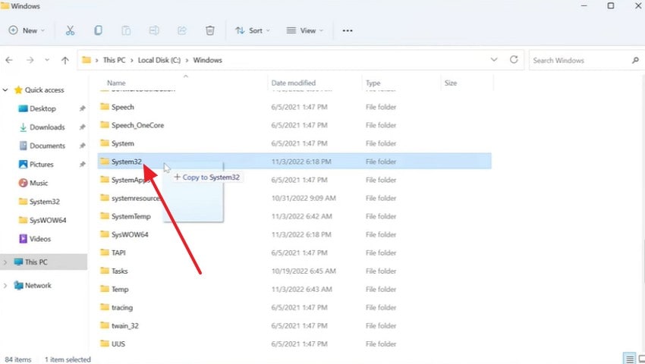The height and width of the screenshot is (364, 645).
Task: Select the tracing folder
Action: pos(294,307)
